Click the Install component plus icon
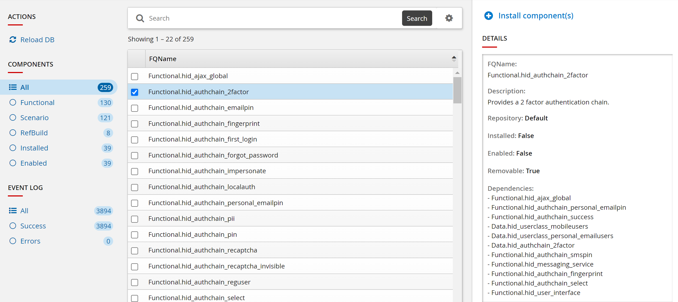 point(489,16)
